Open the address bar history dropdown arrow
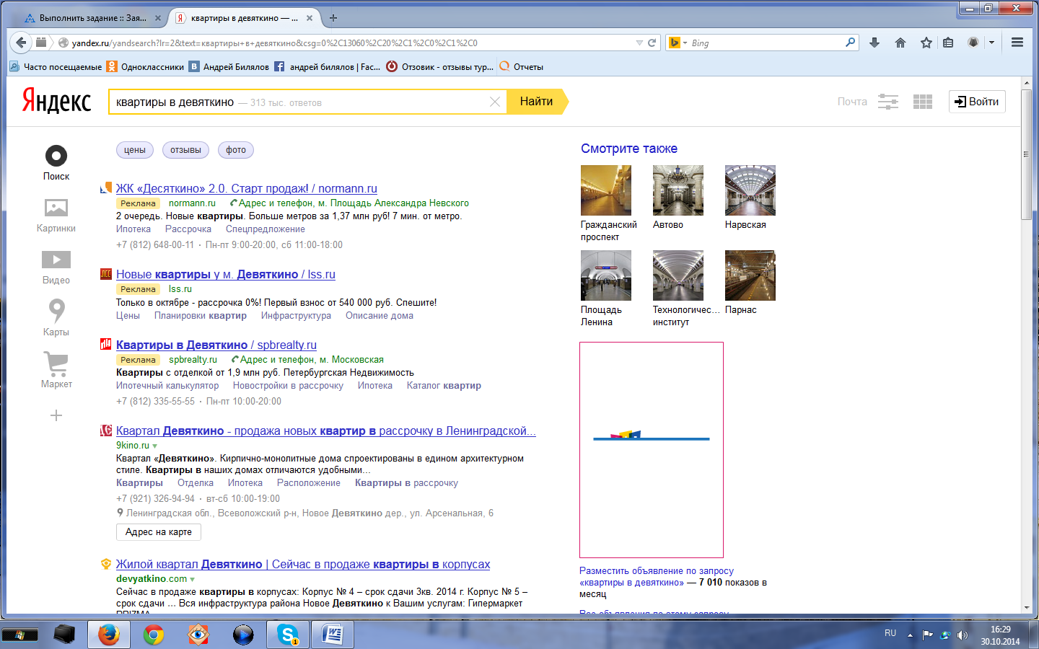Image resolution: width=1039 pixels, height=649 pixels. click(x=639, y=43)
